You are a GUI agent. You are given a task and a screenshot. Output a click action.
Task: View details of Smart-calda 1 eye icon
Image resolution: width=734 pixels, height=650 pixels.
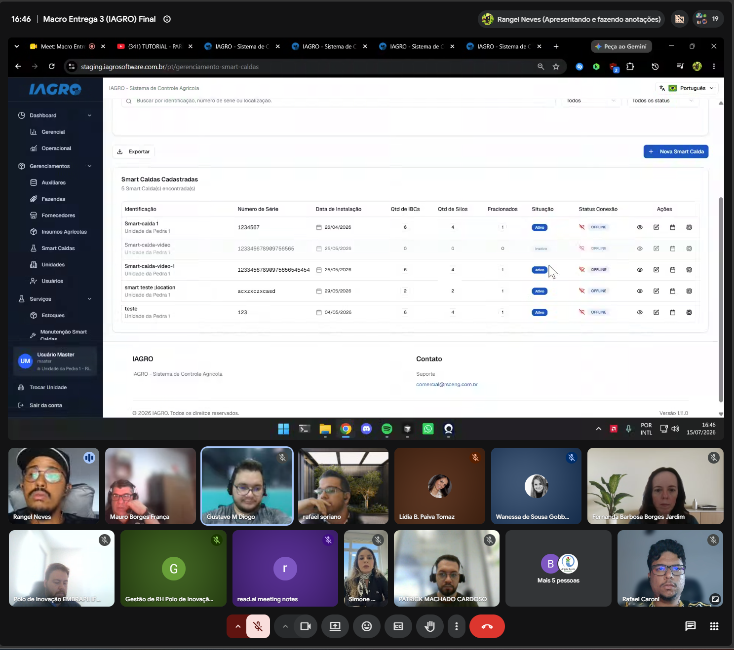pos(640,227)
